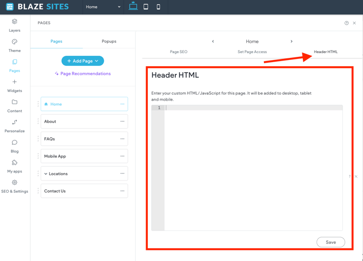Open the Theme palette icon

(14, 42)
